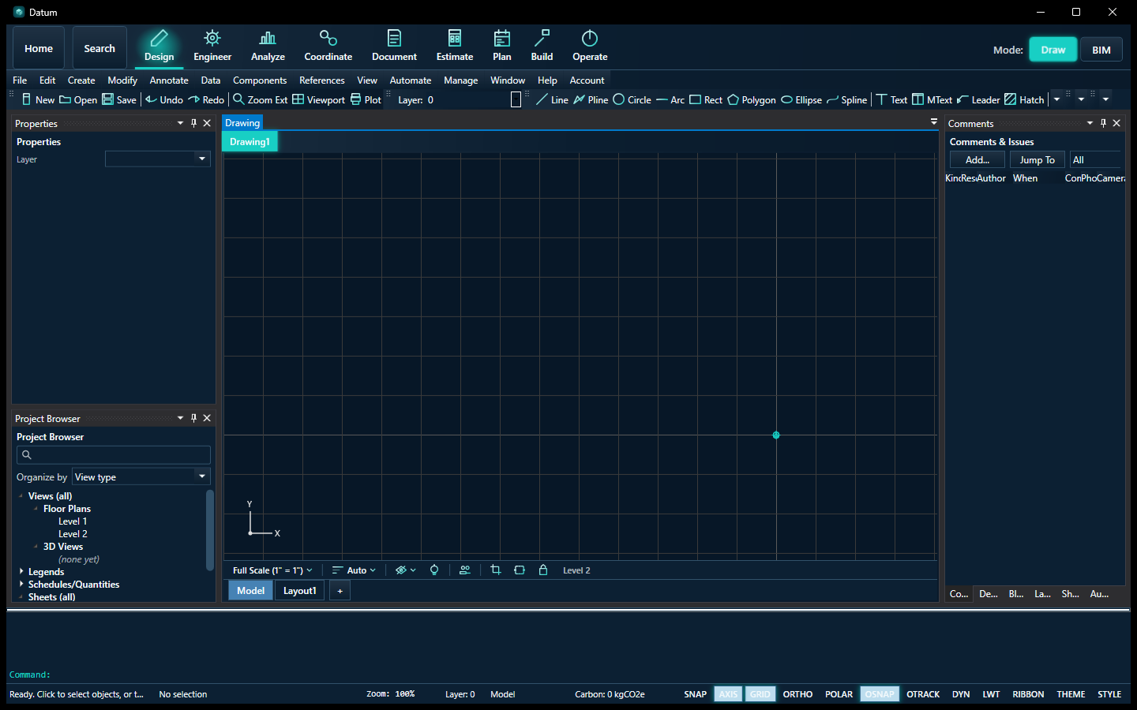Viewport: 1137px width, 710px height.
Task: Expand the Legends tree node
Action: [21, 571]
